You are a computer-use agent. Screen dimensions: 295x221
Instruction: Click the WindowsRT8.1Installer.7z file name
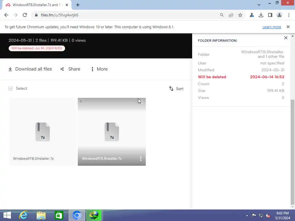point(102,159)
